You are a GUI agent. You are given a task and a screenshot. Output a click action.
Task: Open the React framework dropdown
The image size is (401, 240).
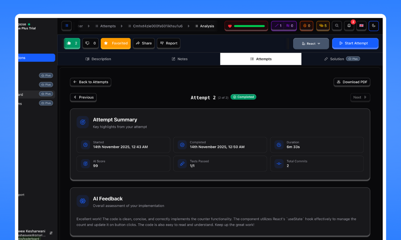(311, 44)
